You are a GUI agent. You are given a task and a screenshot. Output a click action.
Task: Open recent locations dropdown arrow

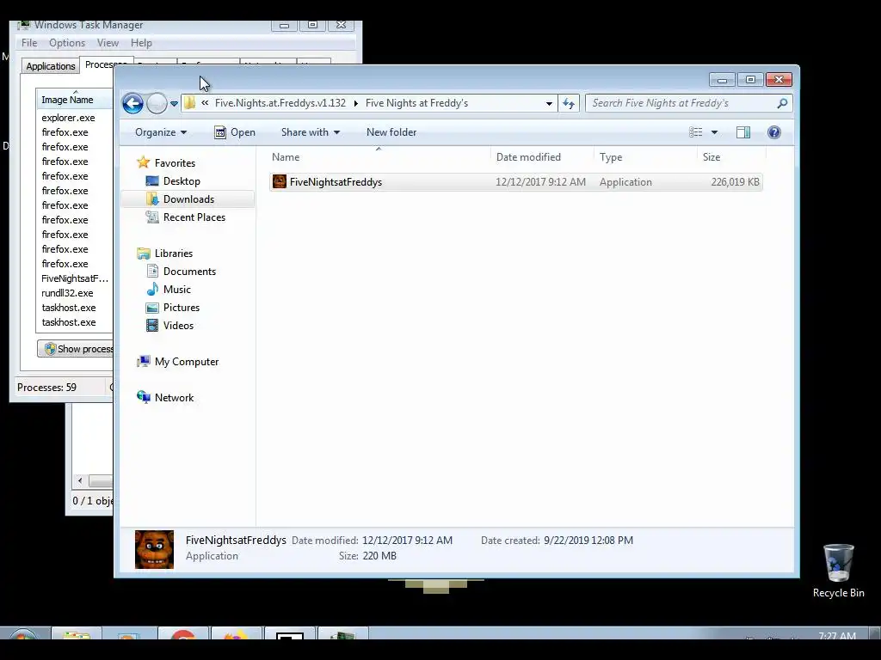point(174,104)
